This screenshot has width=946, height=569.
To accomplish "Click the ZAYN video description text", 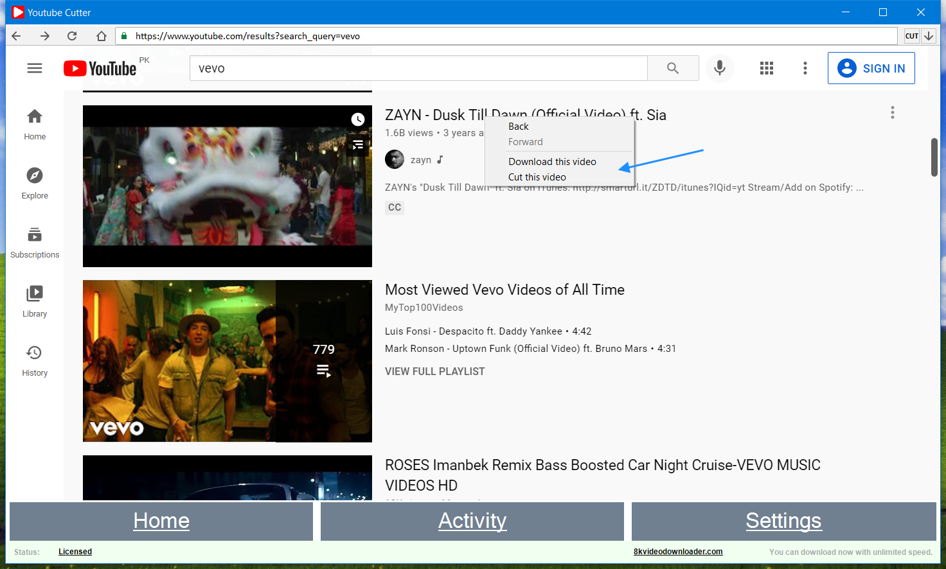I will [624, 188].
